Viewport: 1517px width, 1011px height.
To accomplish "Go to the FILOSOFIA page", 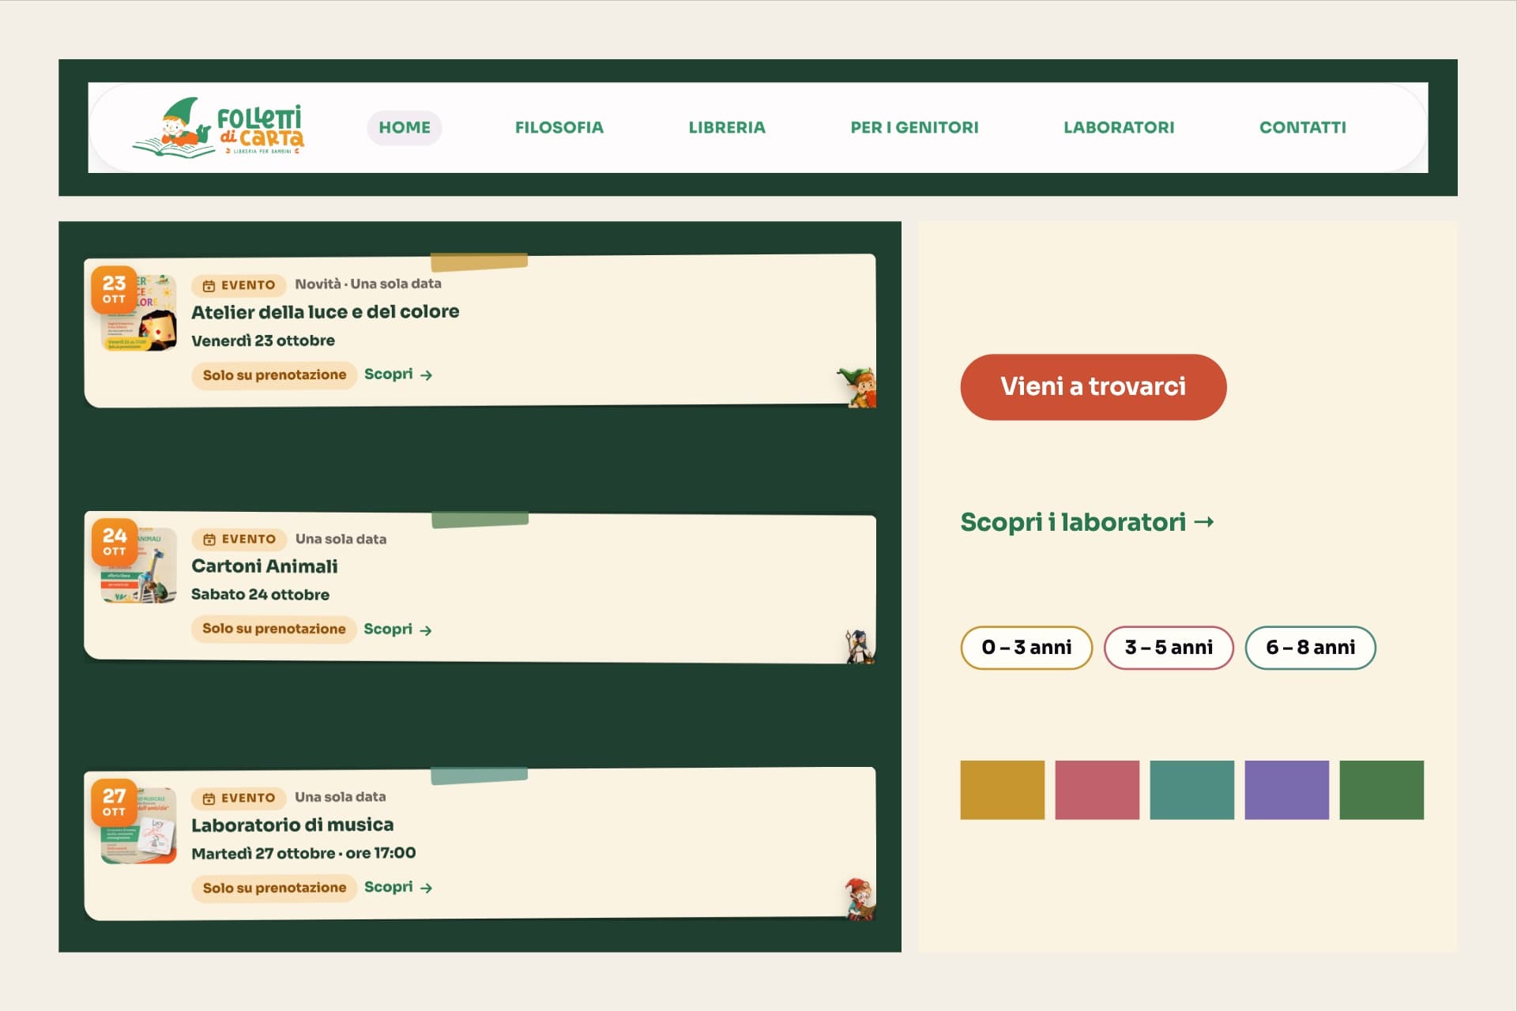I will 559,127.
